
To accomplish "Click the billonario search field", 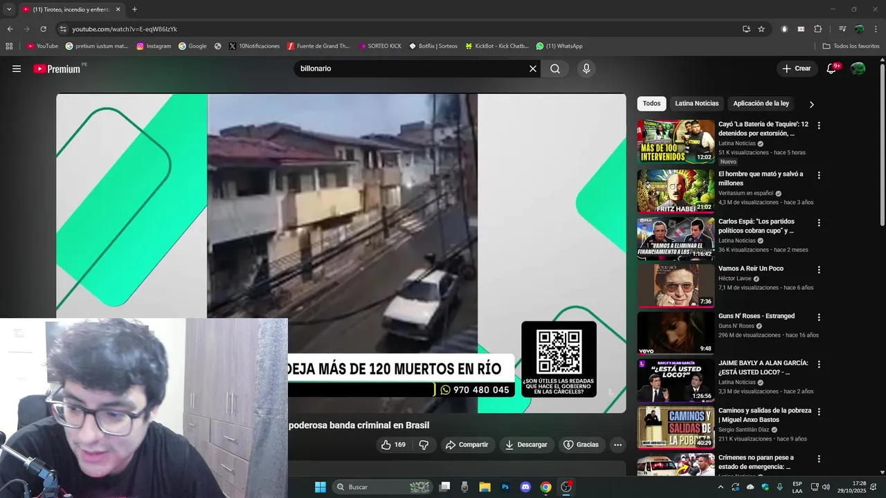I will 412,68.
